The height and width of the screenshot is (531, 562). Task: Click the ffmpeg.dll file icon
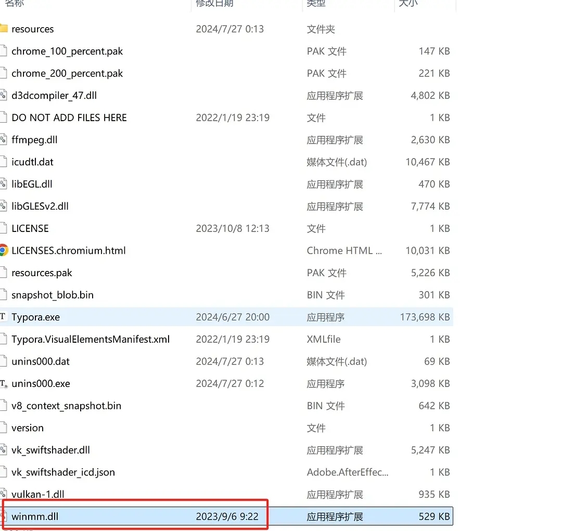point(3,139)
